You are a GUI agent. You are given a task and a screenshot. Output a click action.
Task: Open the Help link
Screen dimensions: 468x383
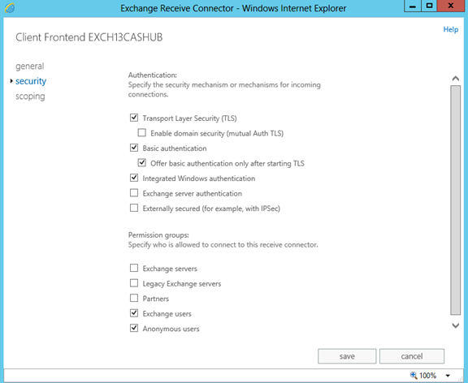click(451, 29)
